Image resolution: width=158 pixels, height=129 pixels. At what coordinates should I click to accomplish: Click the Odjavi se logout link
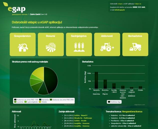[138, 4]
